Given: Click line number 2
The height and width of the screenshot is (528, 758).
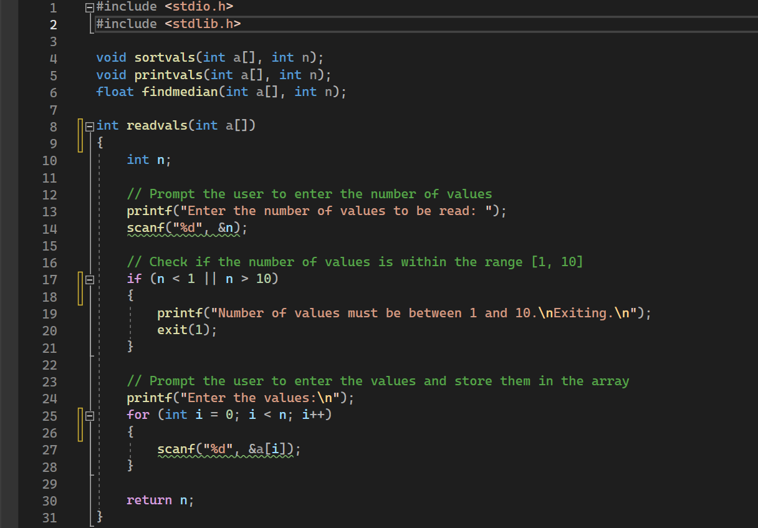Looking at the screenshot, I should (52, 24).
